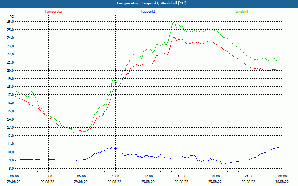Click the 12:00 time axis label
This screenshot has height=186, width=298.
pos(149,176)
